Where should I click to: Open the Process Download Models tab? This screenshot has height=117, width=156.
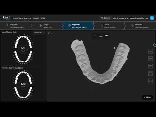tap(141, 26)
